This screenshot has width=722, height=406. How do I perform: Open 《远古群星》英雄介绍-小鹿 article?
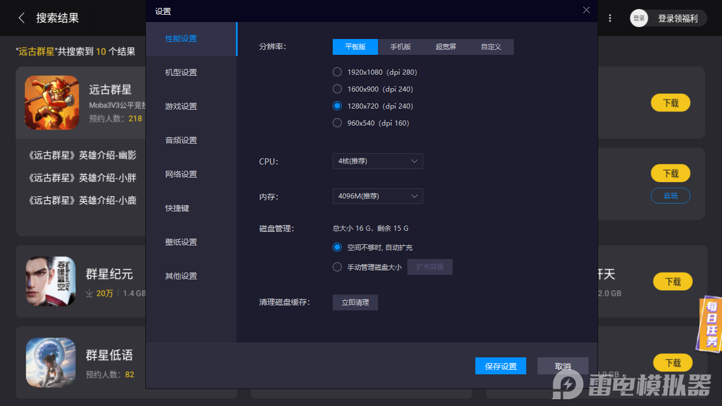pyautogui.click(x=82, y=200)
